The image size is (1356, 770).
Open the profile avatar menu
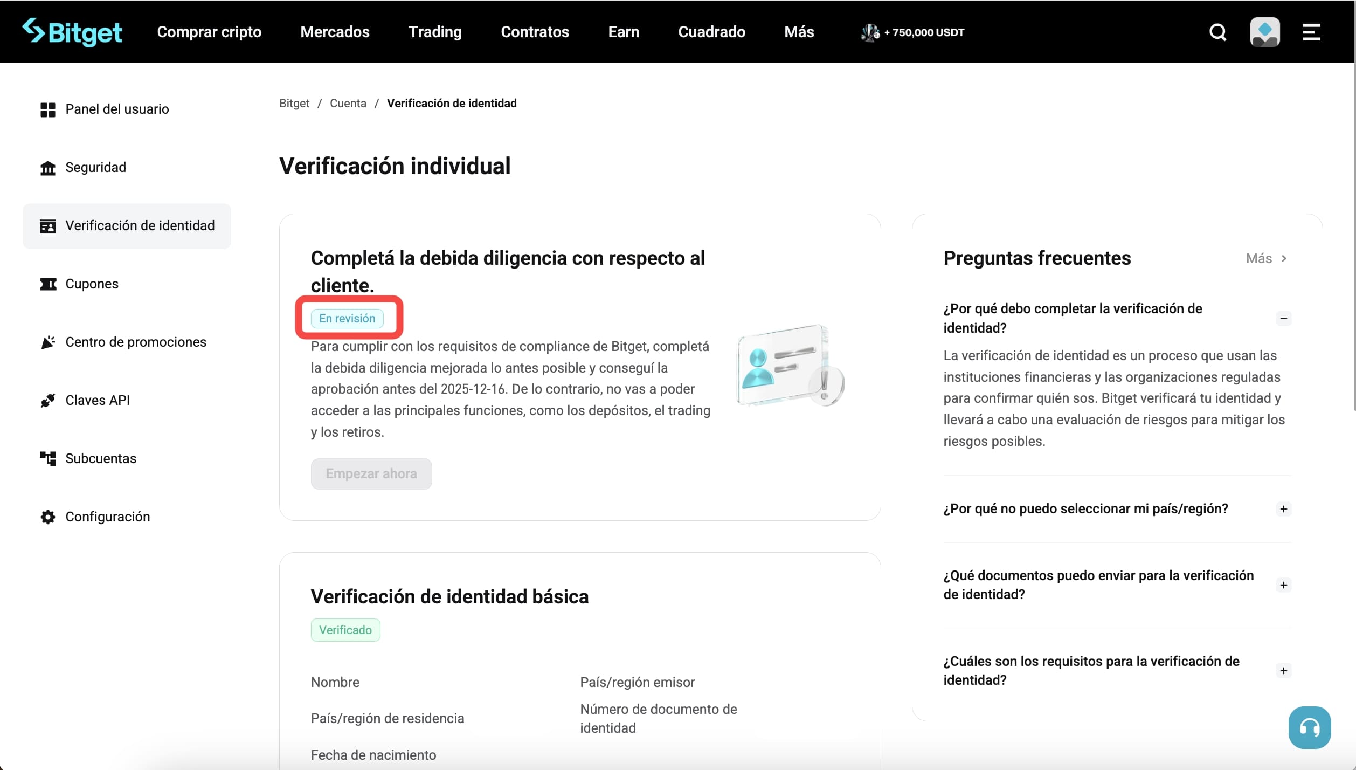[1265, 32]
